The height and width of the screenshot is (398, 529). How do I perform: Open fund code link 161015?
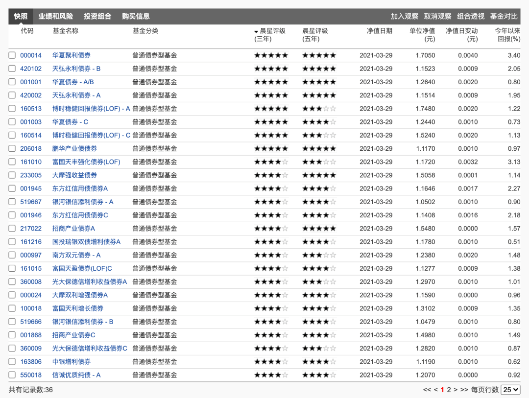[31, 268]
